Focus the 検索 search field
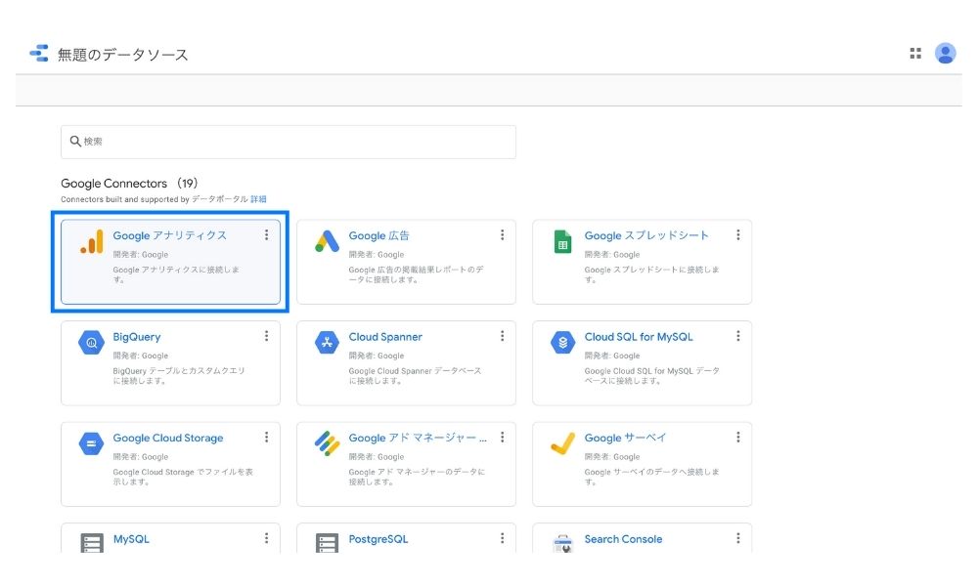 click(x=289, y=142)
